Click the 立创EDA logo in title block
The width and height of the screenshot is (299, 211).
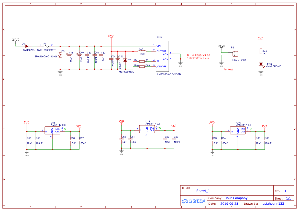[x=194, y=201]
